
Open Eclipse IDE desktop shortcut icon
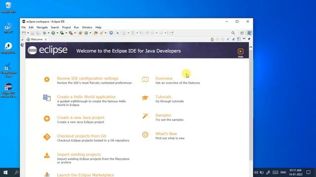pos(8,90)
